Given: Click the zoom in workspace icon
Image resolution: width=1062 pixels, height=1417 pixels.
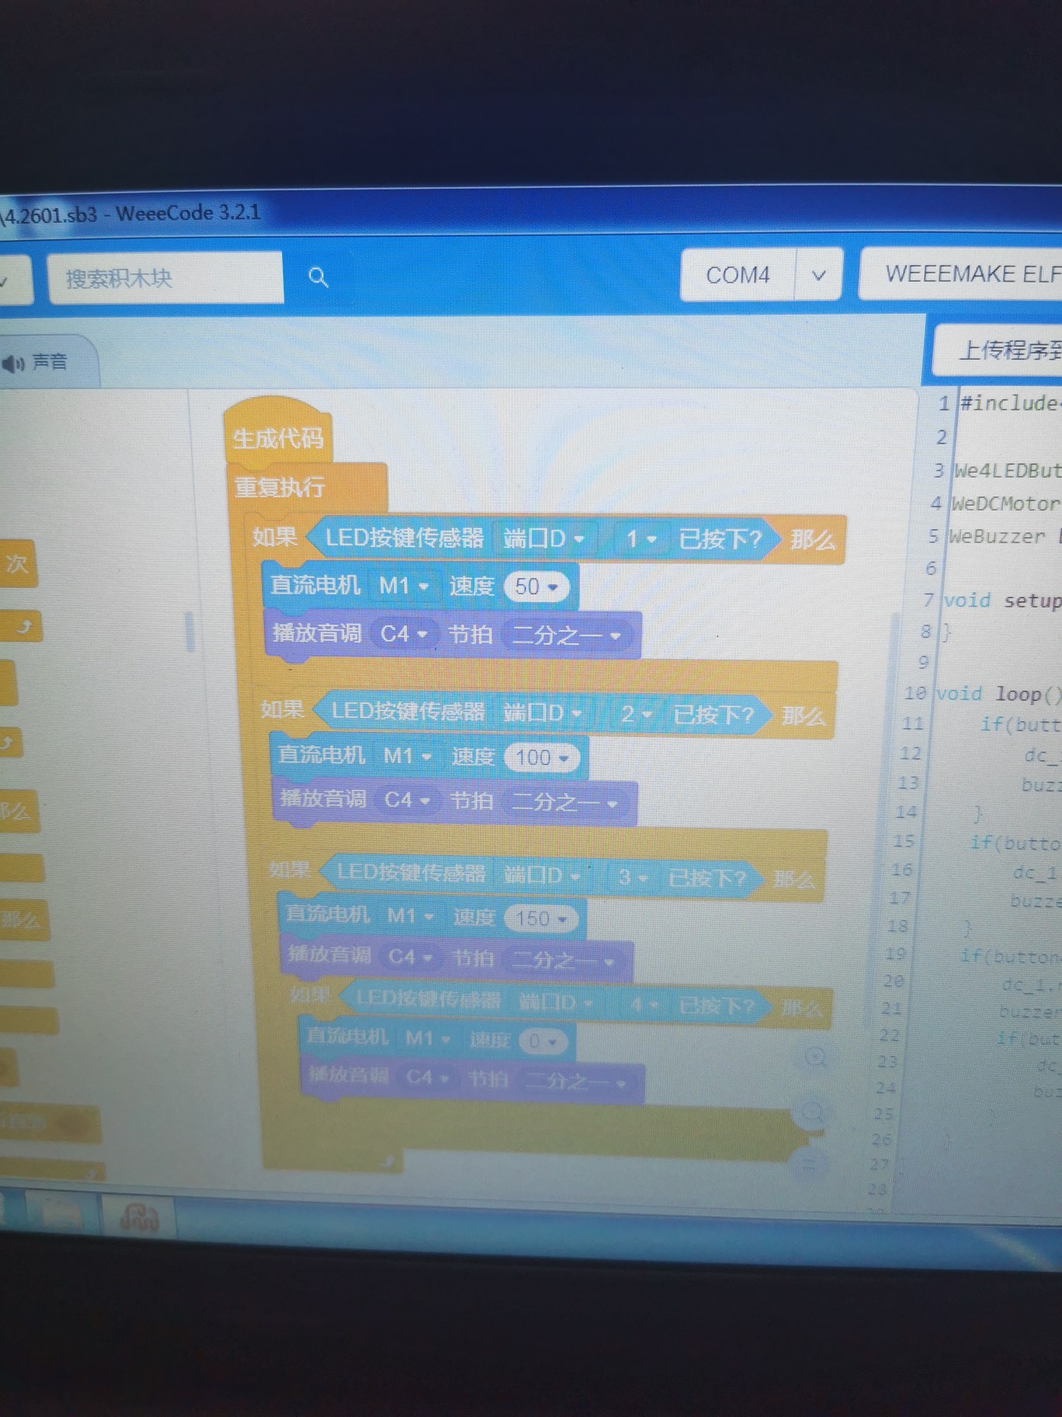Looking at the screenshot, I should (816, 1058).
